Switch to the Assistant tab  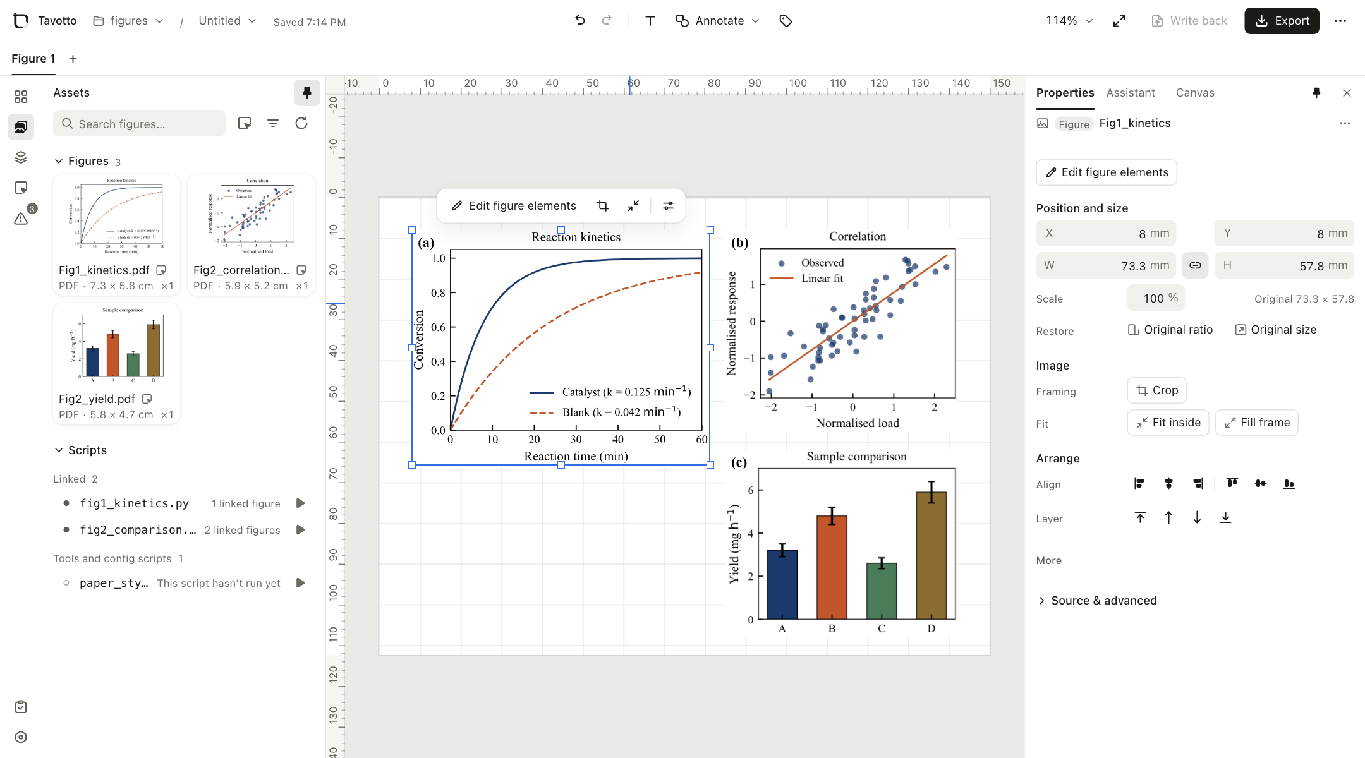point(1131,93)
